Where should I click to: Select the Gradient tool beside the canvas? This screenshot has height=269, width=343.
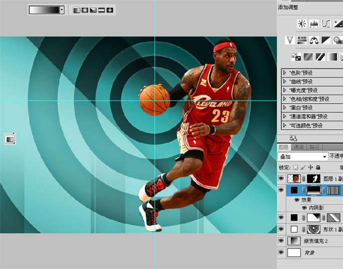(10, 139)
